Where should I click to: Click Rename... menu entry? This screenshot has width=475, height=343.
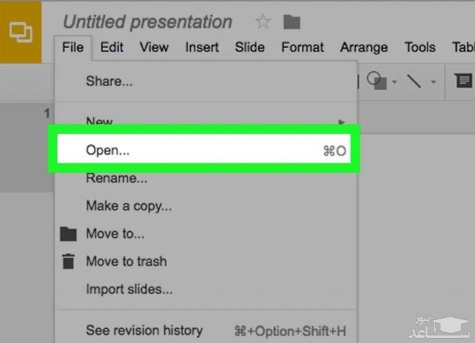(117, 179)
